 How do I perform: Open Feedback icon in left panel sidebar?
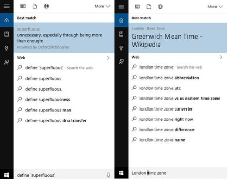(6, 62)
